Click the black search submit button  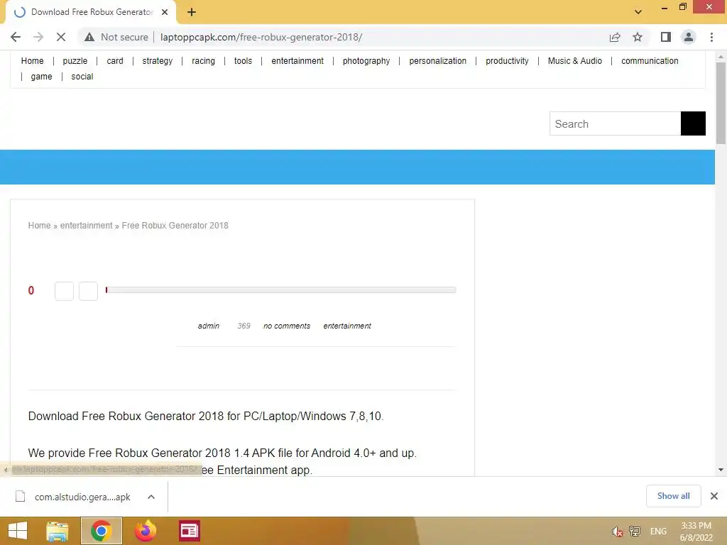click(x=693, y=123)
